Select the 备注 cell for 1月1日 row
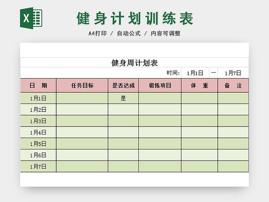The height and width of the screenshot is (202, 269). pos(233,98)
